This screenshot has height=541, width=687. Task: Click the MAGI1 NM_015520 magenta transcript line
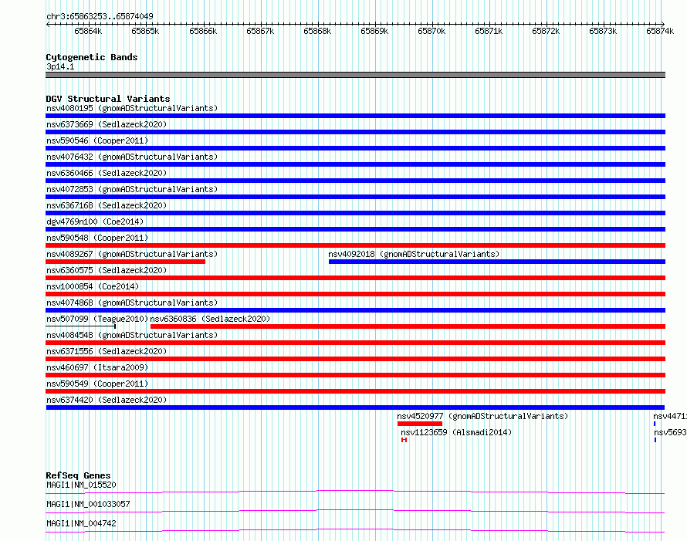tap(355, 492)
